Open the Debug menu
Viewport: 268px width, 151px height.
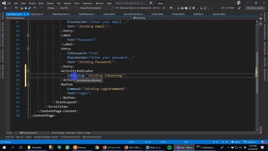point(50,3)
